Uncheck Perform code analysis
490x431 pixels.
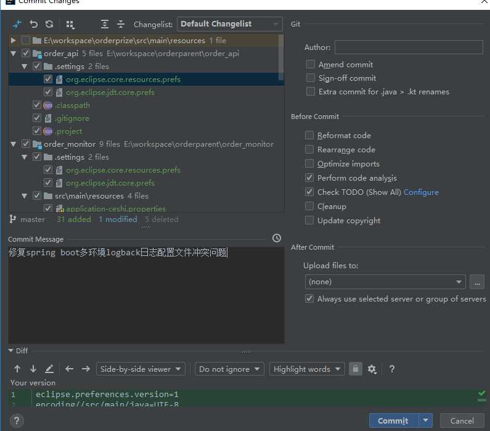coord(309,178)
